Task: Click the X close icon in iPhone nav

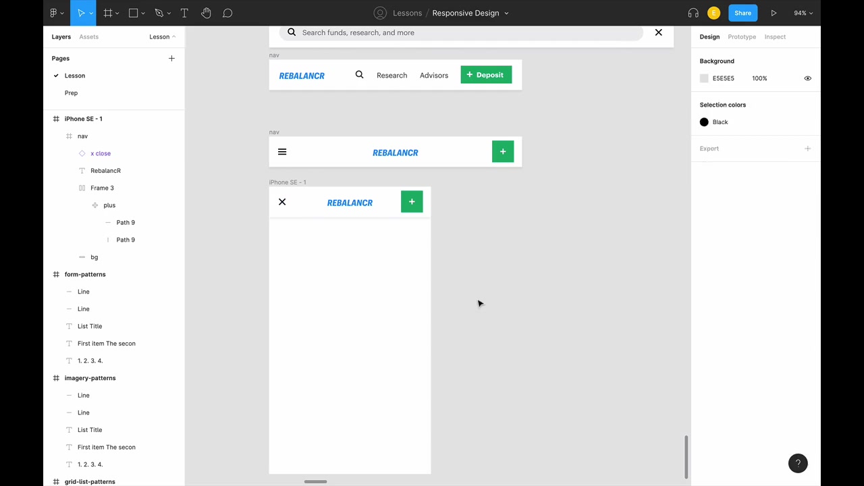Action: coord(282,202)
